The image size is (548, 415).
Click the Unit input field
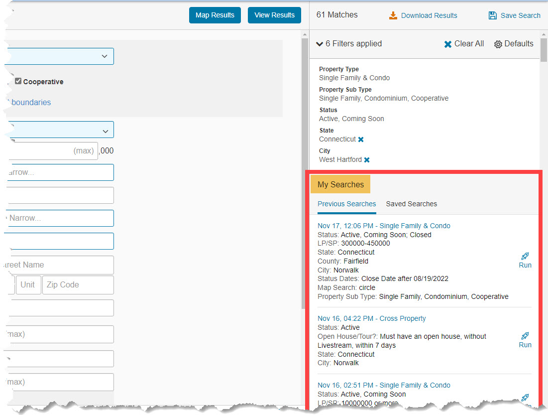28,285
